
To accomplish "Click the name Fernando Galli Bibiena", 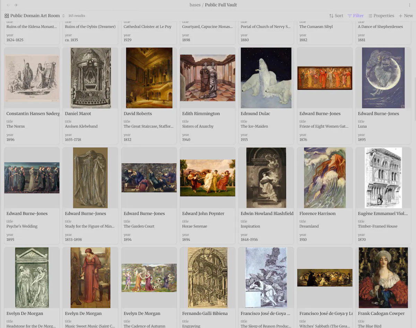I will pyautogui.click(x=205, y=313).
